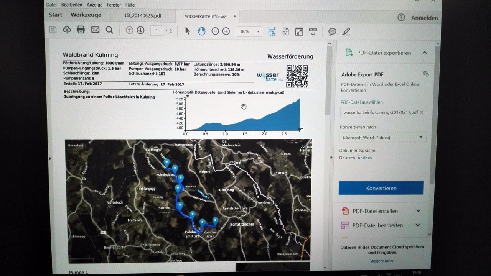Open the 86% zoom level dropdown
Image resolution: width=491 pixels, height=276 pixels.
250,31
